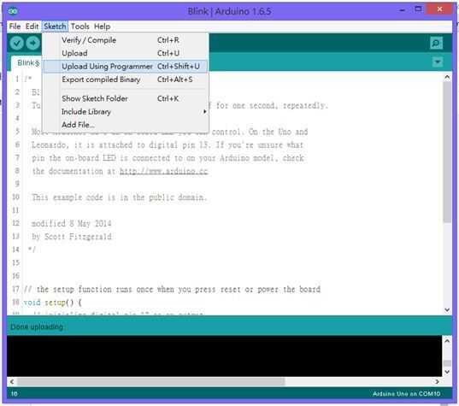Viewport: 459px width, 406px height.
Task: Click the console horizontal scrollbar thumb
Action: (150, 382)
